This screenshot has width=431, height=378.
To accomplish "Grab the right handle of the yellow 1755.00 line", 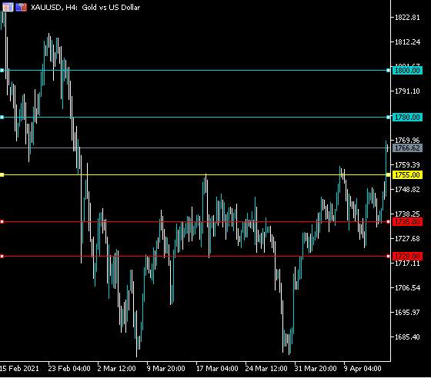I will click(x=388, y=174).
